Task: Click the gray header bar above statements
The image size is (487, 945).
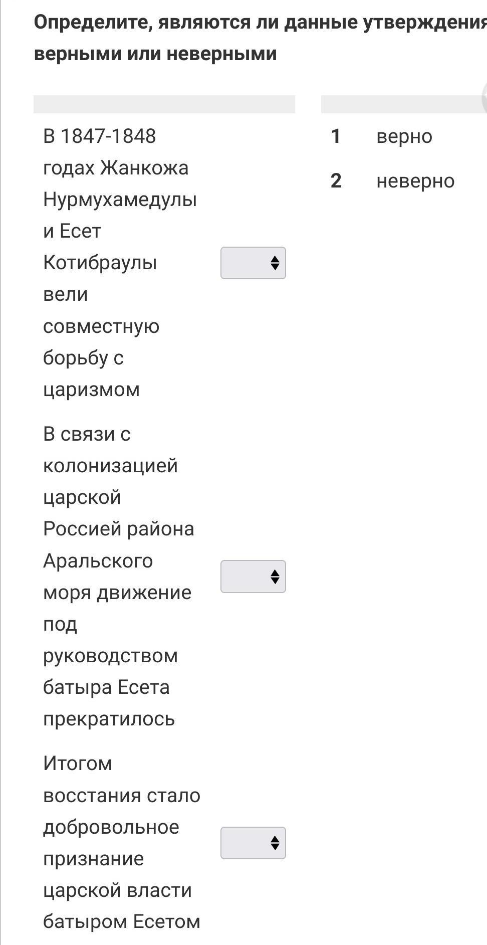Action: click(x=164, y=104)
